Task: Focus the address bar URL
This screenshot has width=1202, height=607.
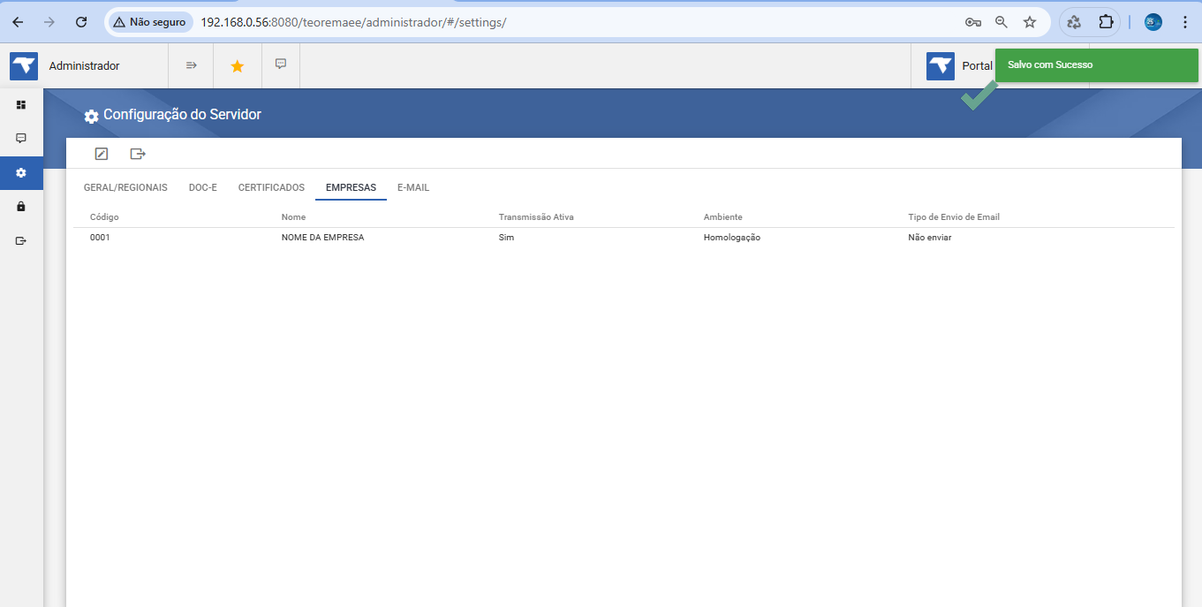Action: coord(353,22)
